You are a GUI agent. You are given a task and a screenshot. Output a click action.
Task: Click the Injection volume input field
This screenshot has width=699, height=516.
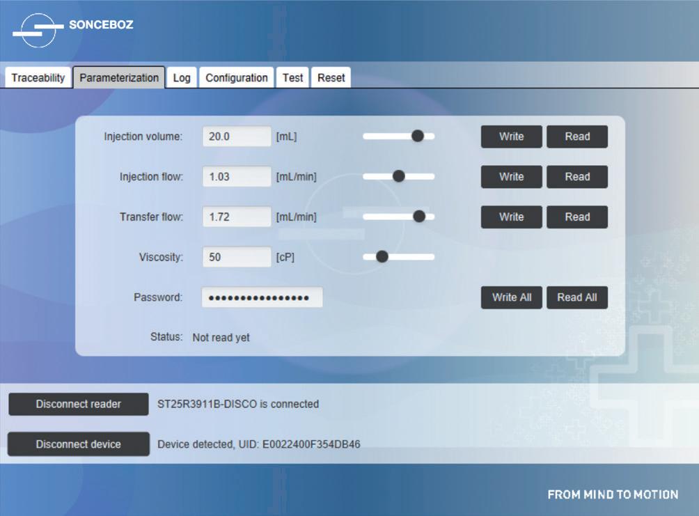click(x=237, y=136)
